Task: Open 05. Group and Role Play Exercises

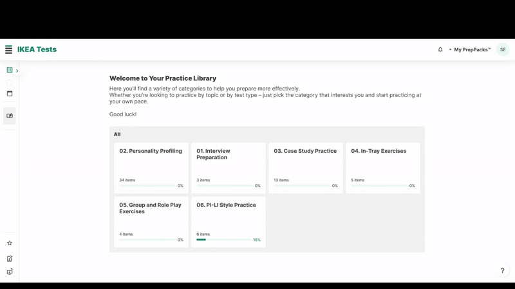Action: [x=151, y=222]
